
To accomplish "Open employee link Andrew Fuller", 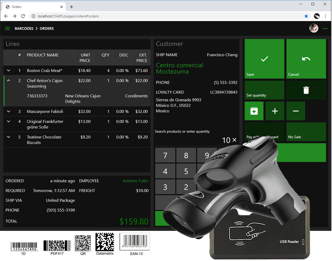I will 136,181.
